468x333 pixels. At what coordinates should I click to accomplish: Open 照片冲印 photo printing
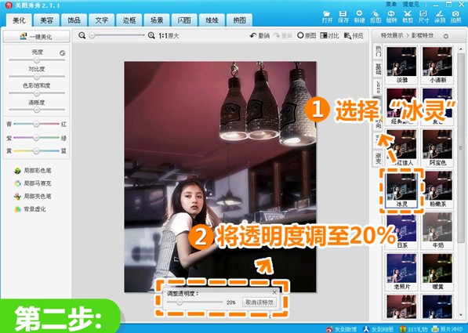(448, 329)
